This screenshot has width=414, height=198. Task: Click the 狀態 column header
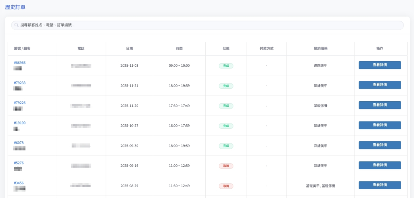(226, 49)
